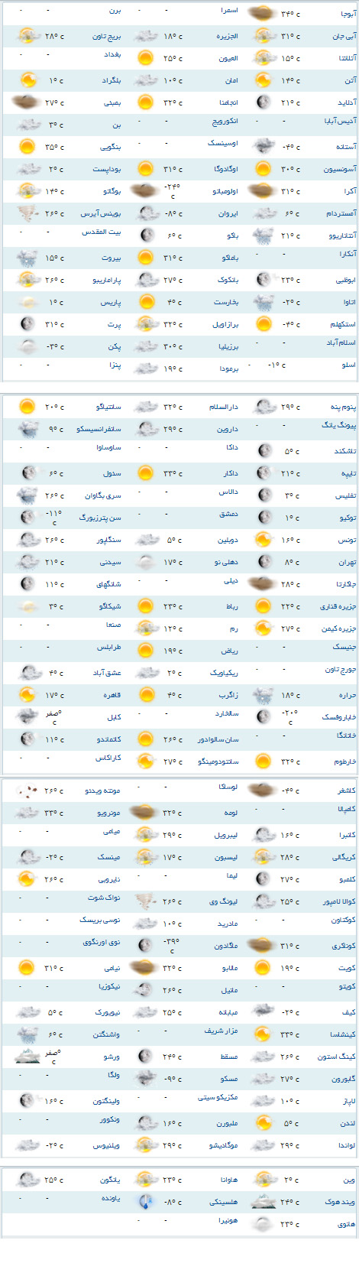Click the weather icon in the ورشو row
This screenshot has height=1263, width=359.
click(27, 1057)
